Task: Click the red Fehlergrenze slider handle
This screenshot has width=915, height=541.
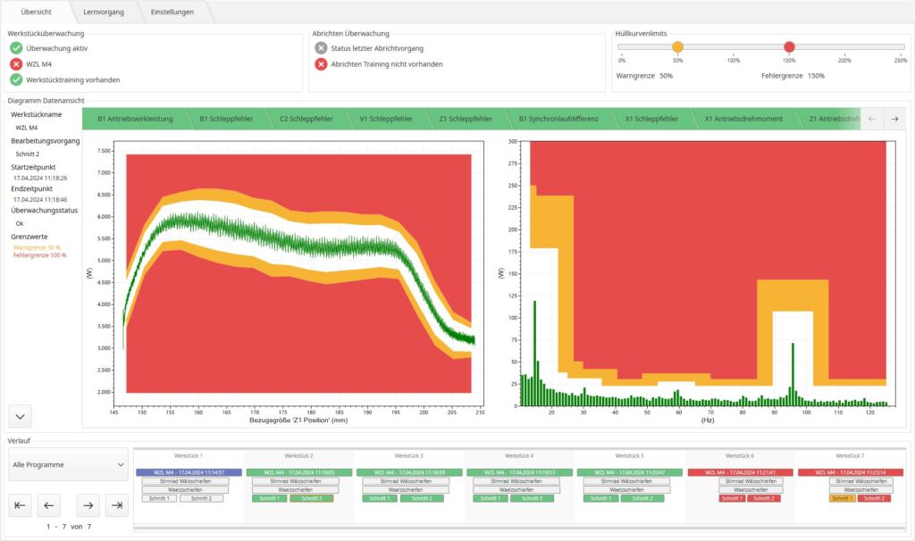Action: tap(789, 47)
